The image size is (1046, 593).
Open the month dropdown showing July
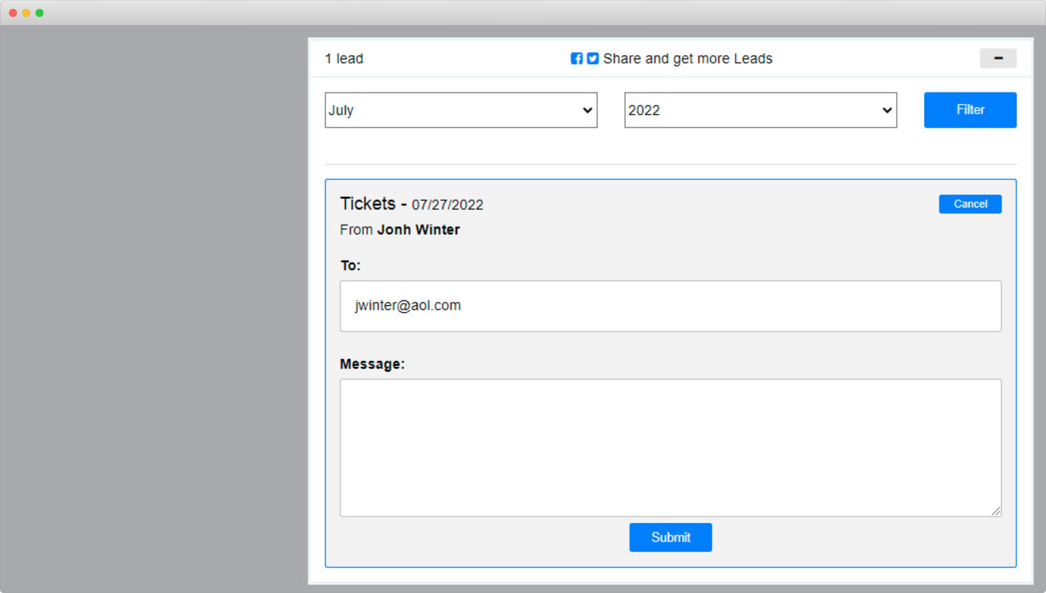tap(461, 109)
